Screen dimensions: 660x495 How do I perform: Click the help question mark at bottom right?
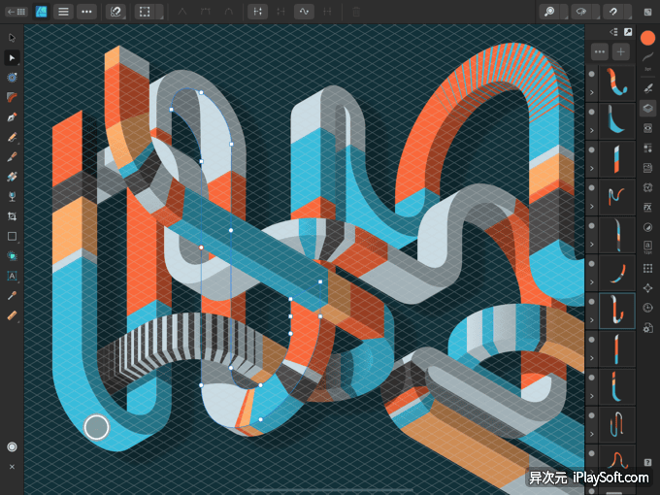647,462
